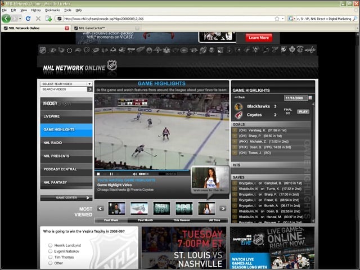Image resolution: width=360 pixels, height=270 pixels.
Task: Play the Sharp, P. goal clip icon
Action: (235, 136)
